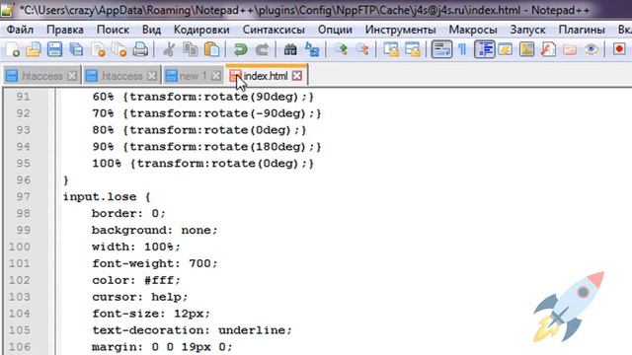Open the Поиск menu
Image resolution: width=632 pixels, height=355 pixels.
tap(113, 30)
